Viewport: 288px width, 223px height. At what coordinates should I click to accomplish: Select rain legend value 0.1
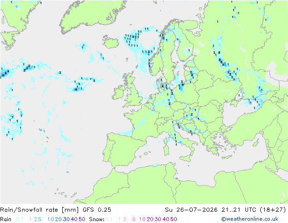point(20,219)
